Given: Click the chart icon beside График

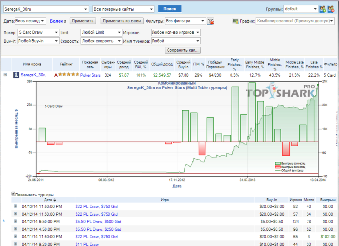Looking at the screenshot, I should (236, 21).
